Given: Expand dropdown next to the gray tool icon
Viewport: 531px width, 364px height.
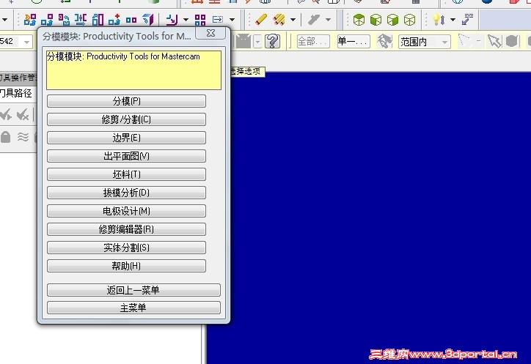Looking at the screenshot, I should [328, 20].
